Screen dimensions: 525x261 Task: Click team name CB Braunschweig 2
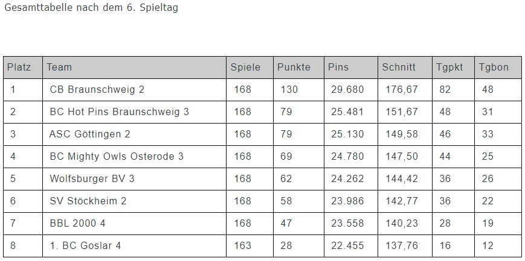[97, 90]
